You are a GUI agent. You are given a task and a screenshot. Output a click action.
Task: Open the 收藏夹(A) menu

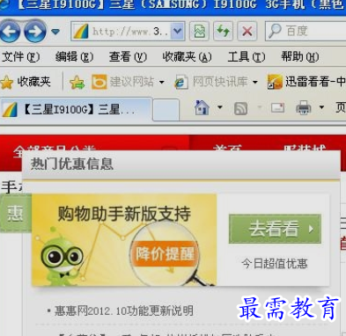coord(188,56)
